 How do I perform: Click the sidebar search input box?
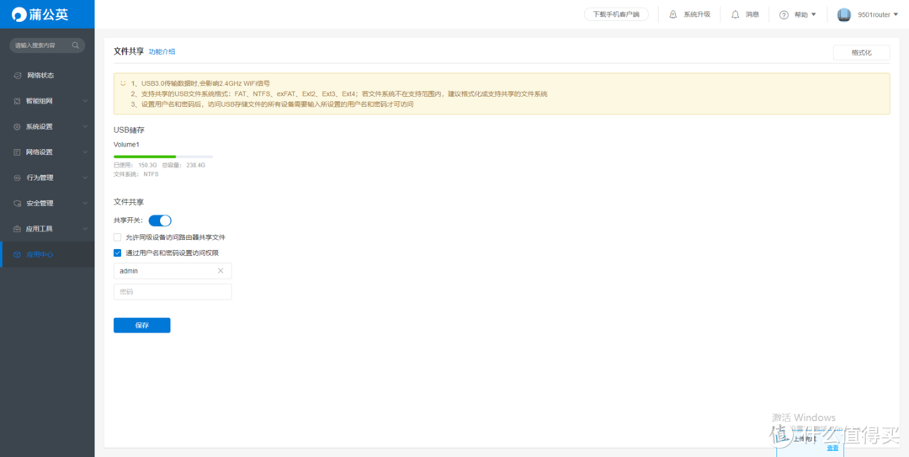[47, 45]
